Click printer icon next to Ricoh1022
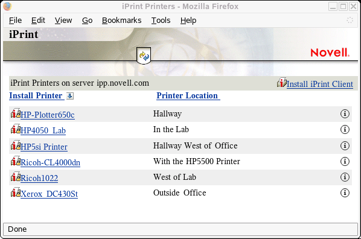Screen dimensions: 361x239 pyautogui.click(x=16, y=177)
